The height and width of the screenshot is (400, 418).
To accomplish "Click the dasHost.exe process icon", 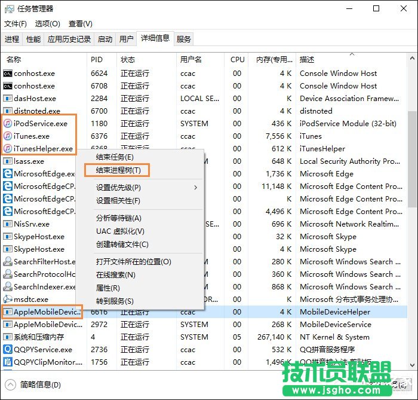I will pyautogui.click(x=7, y=99).
